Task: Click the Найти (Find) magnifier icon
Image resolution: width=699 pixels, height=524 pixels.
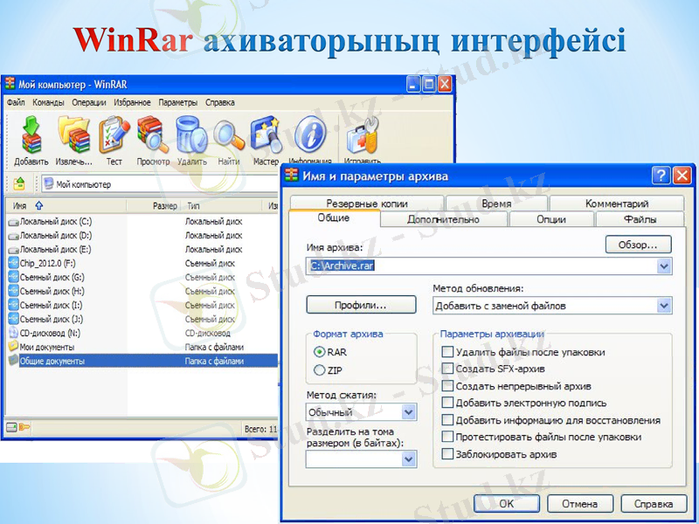Action: [x=229, y=136]
